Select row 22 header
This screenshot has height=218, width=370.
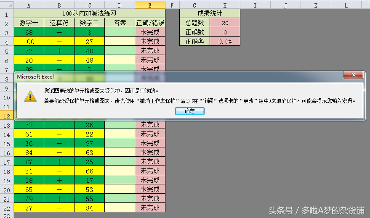7,208
